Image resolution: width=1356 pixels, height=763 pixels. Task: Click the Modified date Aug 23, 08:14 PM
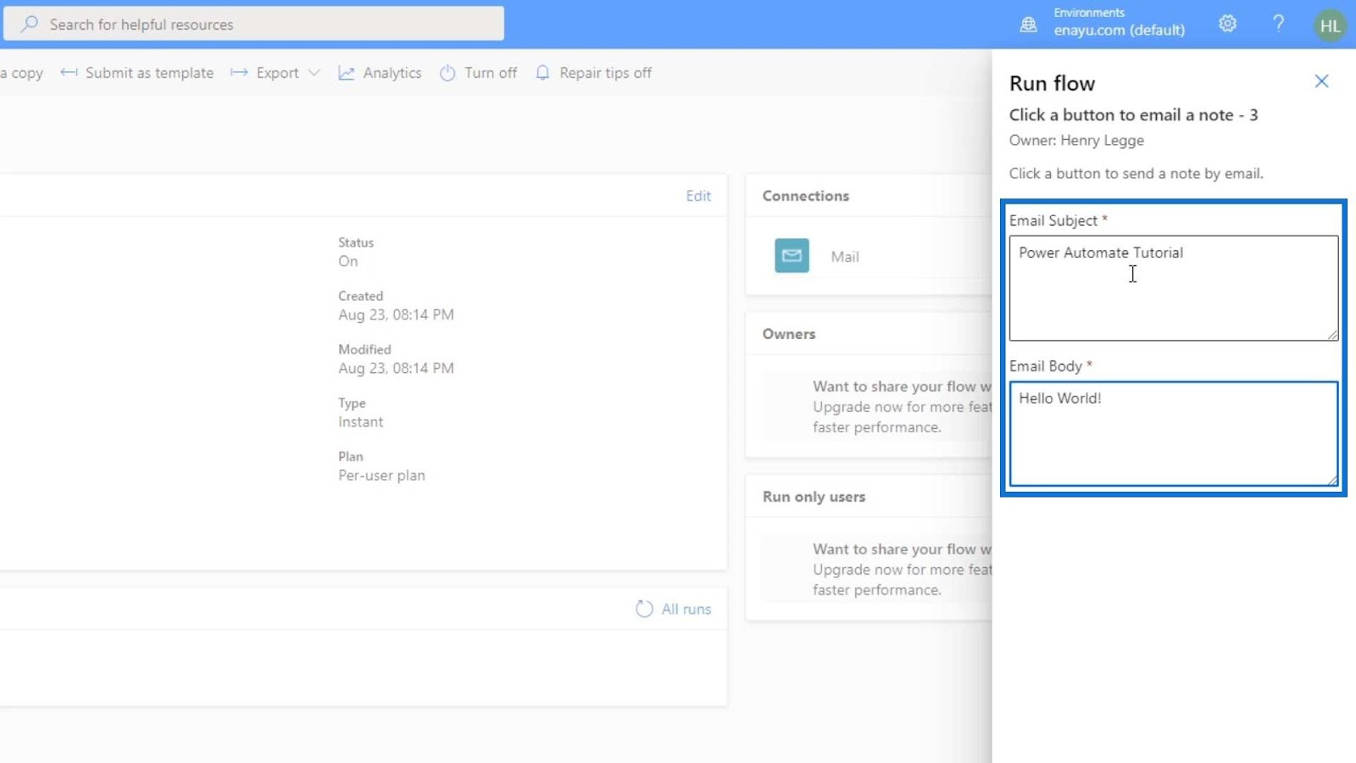[396, 368]
